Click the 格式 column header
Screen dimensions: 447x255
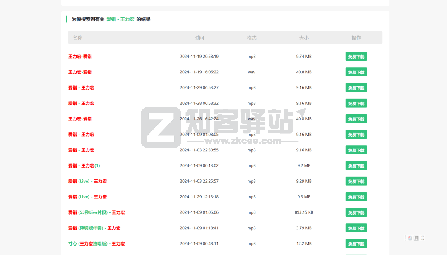pyautogui.click(x=252, y=38)
